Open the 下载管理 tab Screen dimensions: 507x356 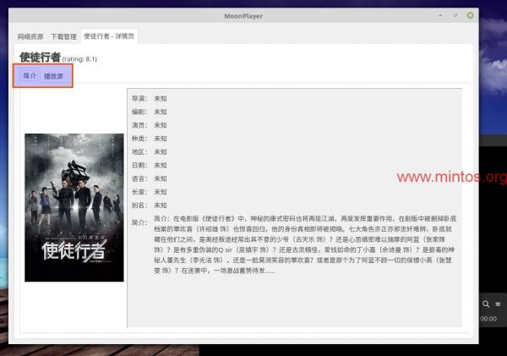coord(63,36)
